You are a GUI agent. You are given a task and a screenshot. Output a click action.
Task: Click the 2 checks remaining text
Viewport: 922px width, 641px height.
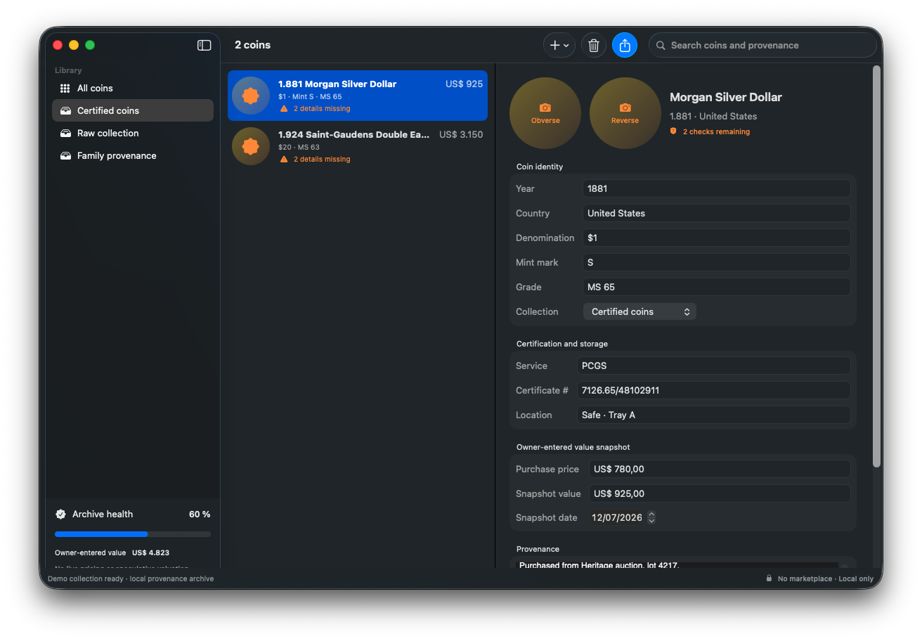[x=716, y=131]
